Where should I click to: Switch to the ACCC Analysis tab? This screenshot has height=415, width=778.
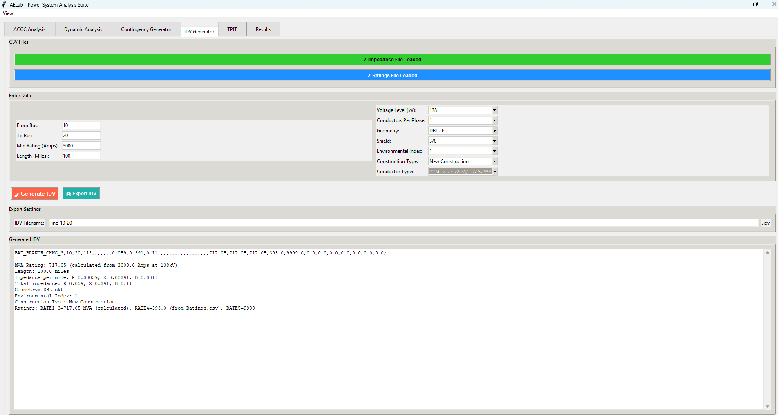[29, 29]
